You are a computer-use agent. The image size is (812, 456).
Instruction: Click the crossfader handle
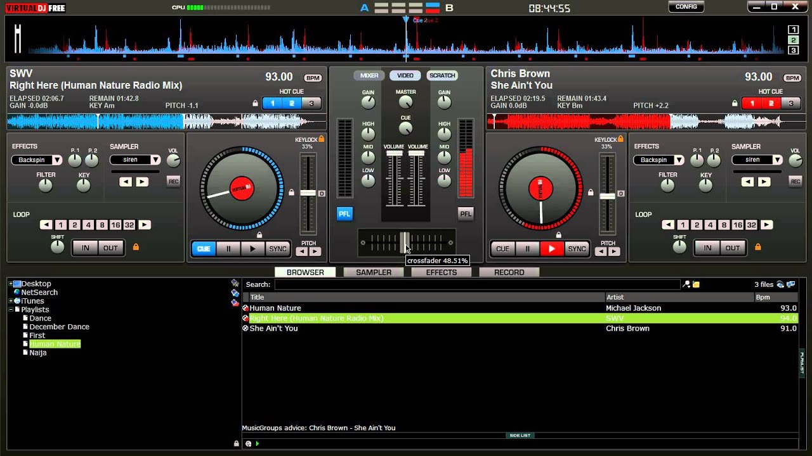[x=404, y=242]
